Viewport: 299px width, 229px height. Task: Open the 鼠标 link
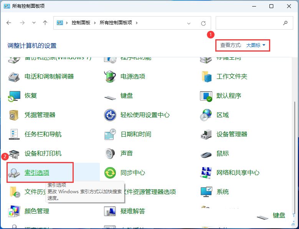pyautogui.click(x=223, y=153)
